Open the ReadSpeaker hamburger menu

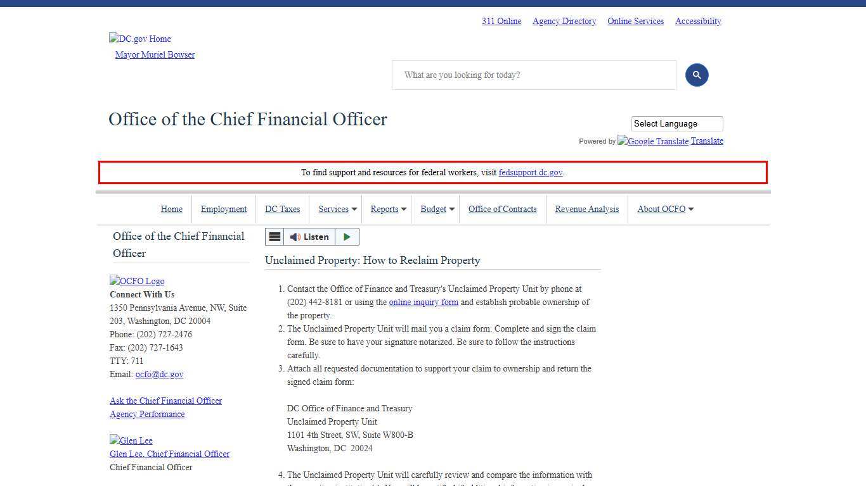click(275, 237)
